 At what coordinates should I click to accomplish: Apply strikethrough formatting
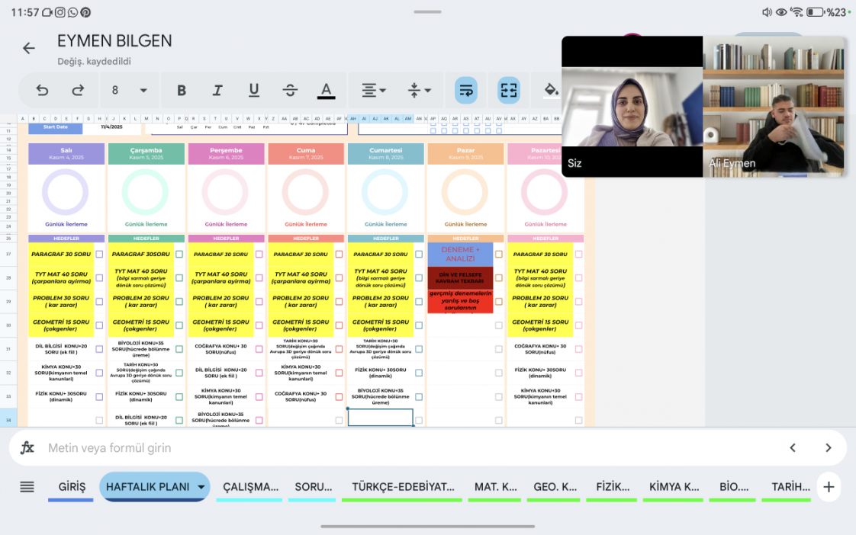point(290,91)
